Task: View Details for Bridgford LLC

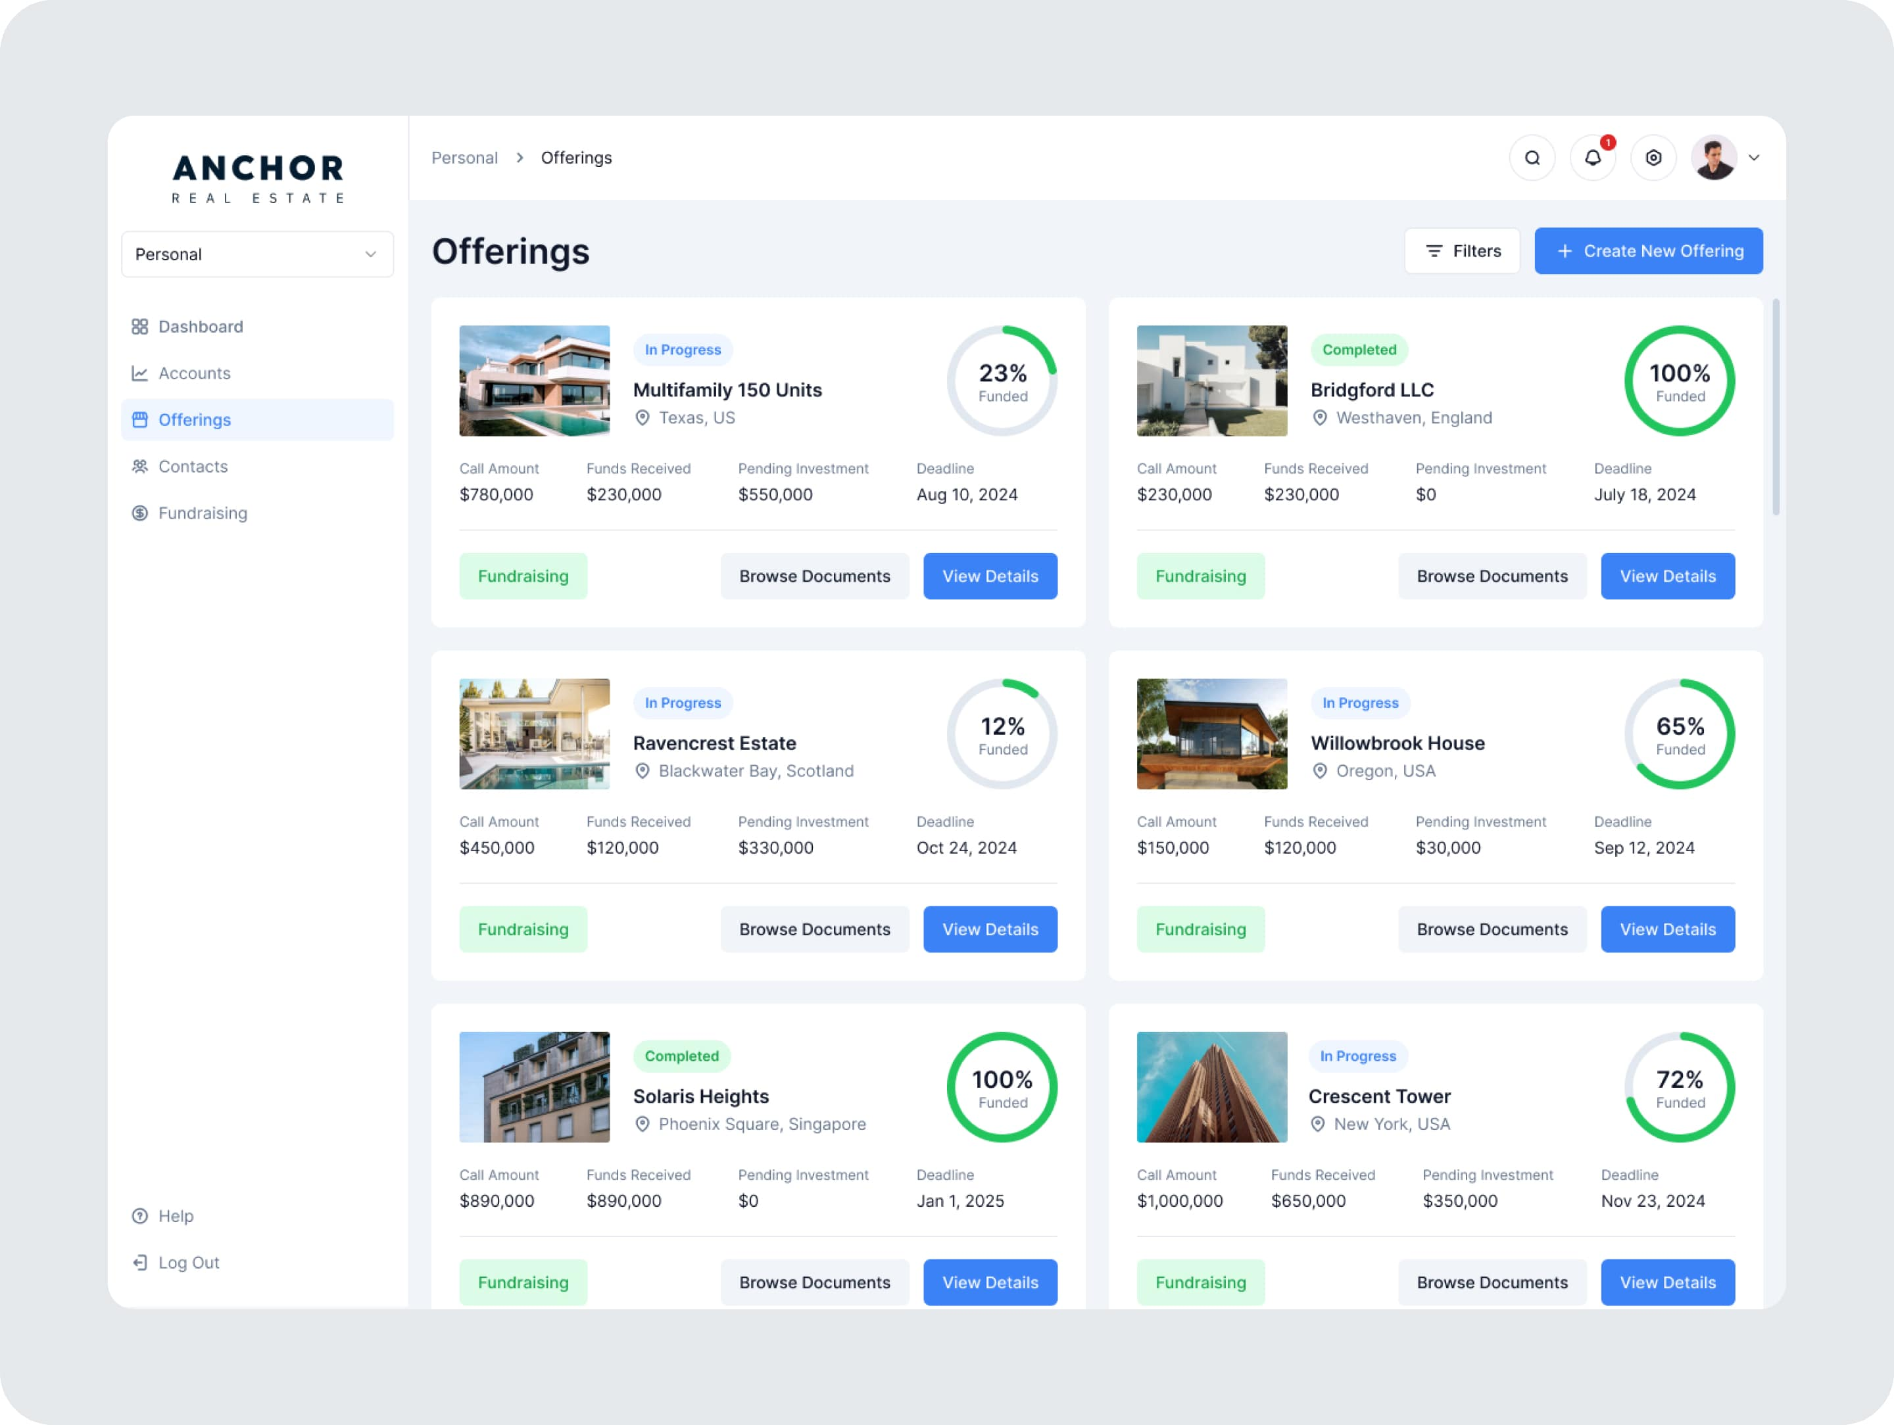Action: pos(1668,576)
